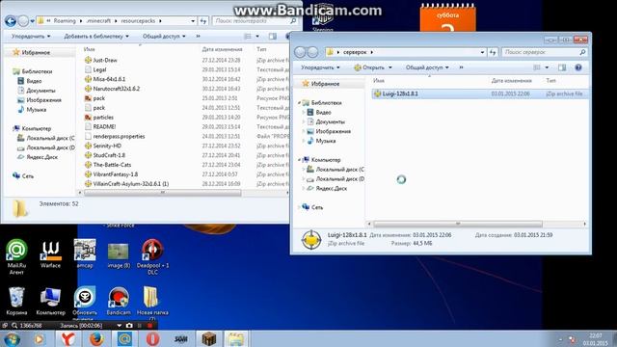Open Mail.Ru Agent from the taskbar
Image resolution: width=617 pixels, height=347 pixels.
coord(124,338)
